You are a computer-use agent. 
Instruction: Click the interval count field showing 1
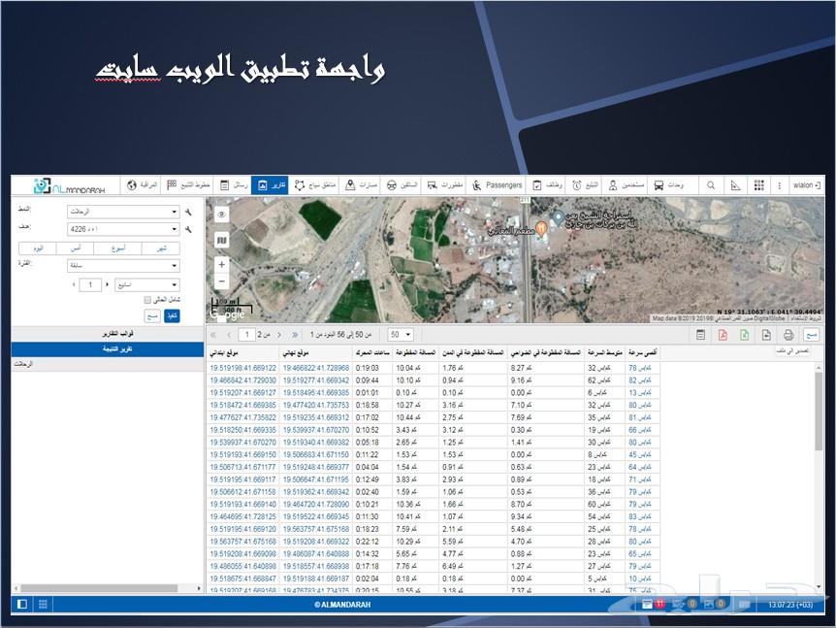tap(90, 284)
